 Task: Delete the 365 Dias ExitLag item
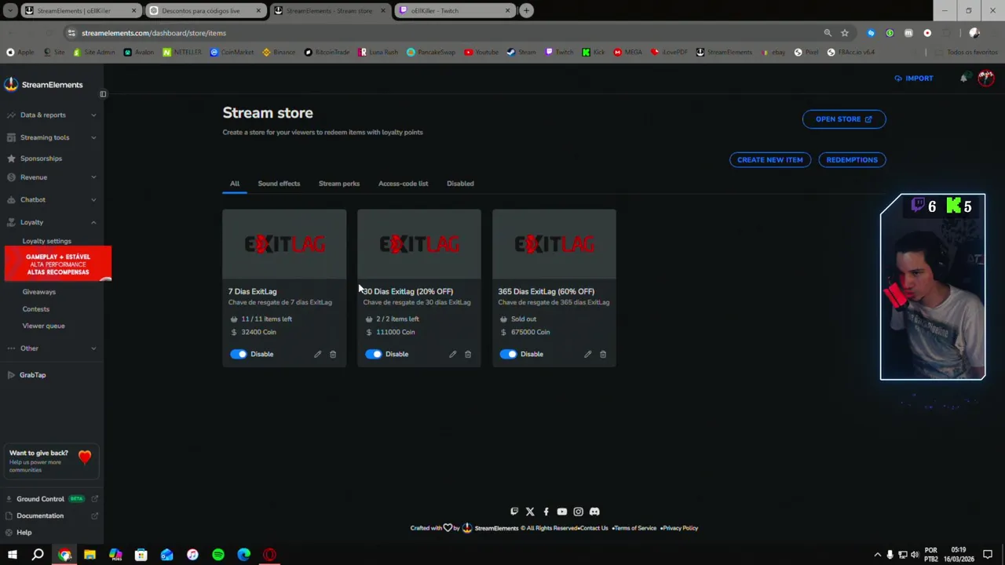[603, 354]
